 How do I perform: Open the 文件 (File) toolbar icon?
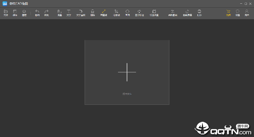coord(6,13)
